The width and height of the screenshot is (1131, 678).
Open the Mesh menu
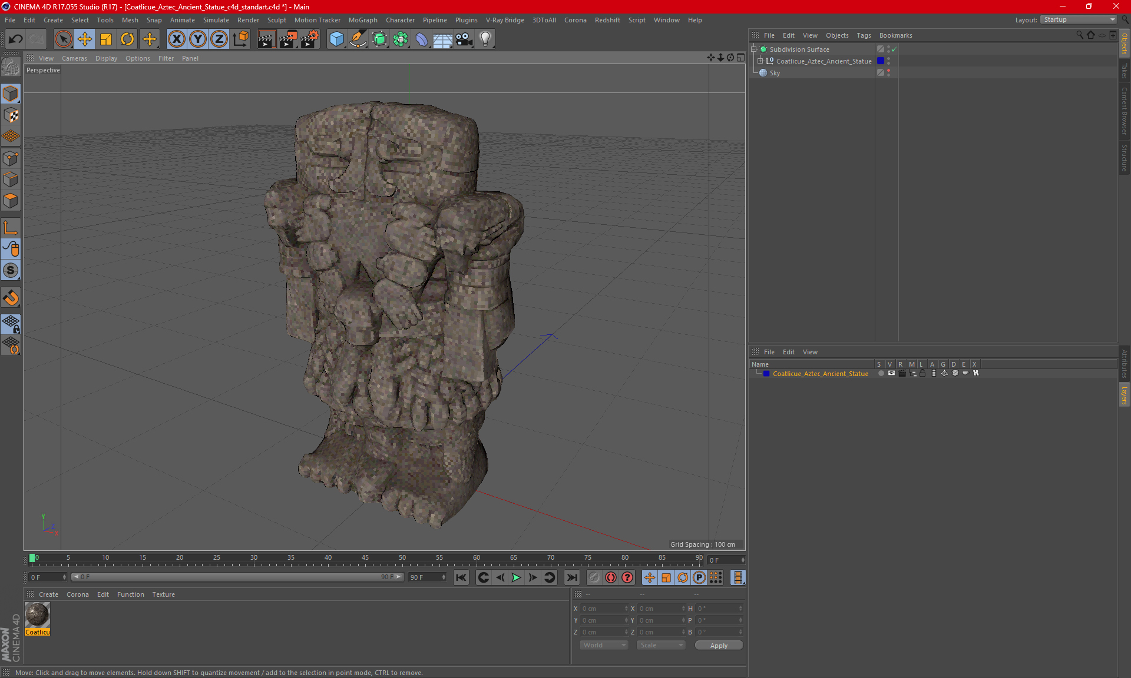pos(130,20)
